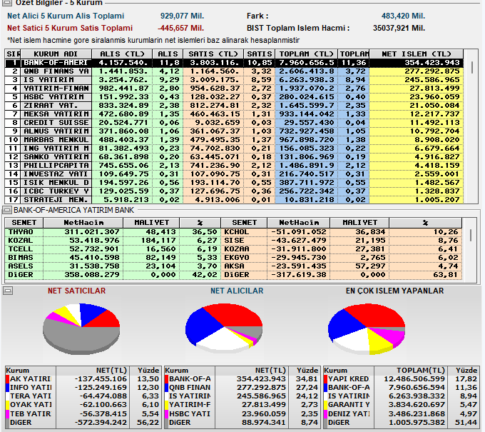This screenshot has width=485, height=432.
Task: Click the KOZAL stock cell
Action: pyautogui.click(x=24, y=241)
